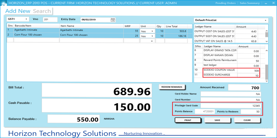Click the REDEEM REWARDS button
The image size is (277, 138).
(172, 87)
